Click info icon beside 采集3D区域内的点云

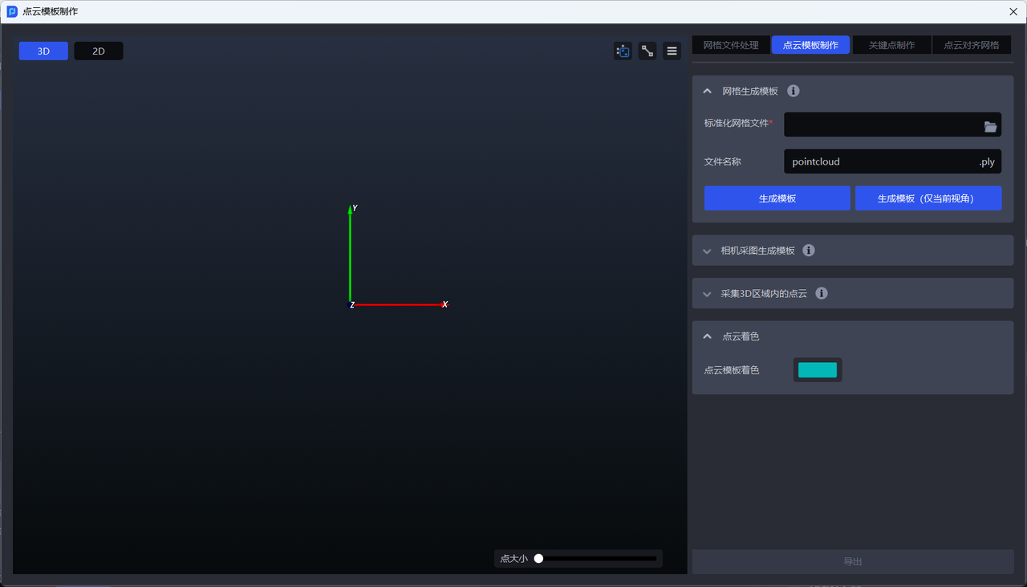[x=822, y=294]
